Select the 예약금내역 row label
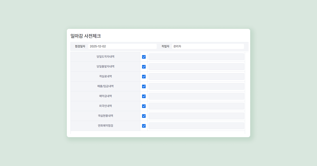Viewport: 317px width, 166px height. point(105,96)
